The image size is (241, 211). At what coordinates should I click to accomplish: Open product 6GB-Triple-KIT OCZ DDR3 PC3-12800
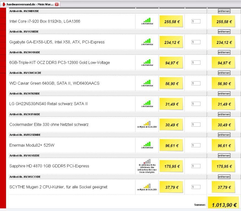point(60,63)
